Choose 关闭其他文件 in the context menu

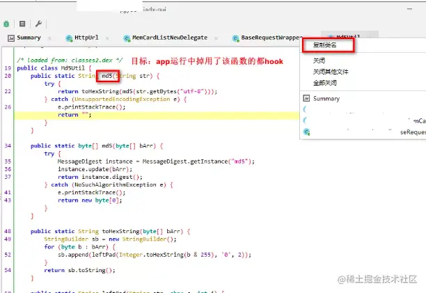click(x=331, y=72)
